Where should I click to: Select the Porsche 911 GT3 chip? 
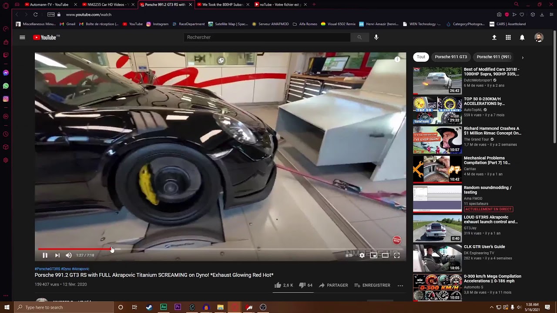(x=451, y=57)
